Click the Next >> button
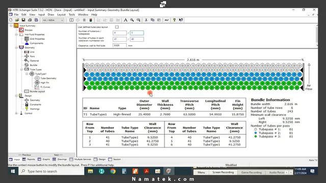326x183 pixels. (x=58, y=155)
